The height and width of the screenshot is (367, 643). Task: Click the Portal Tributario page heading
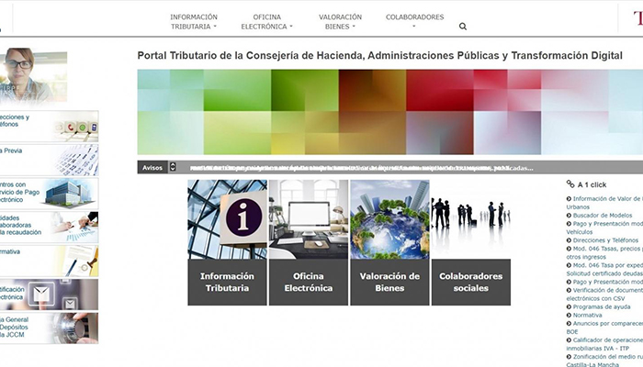click(x=379, y=56)
